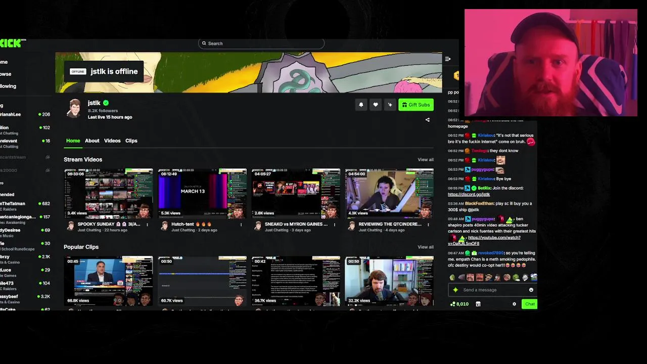This screenshot has height=364, width=647.
Task: Open Following in the left sidebar
Action: tap(8, 86)
